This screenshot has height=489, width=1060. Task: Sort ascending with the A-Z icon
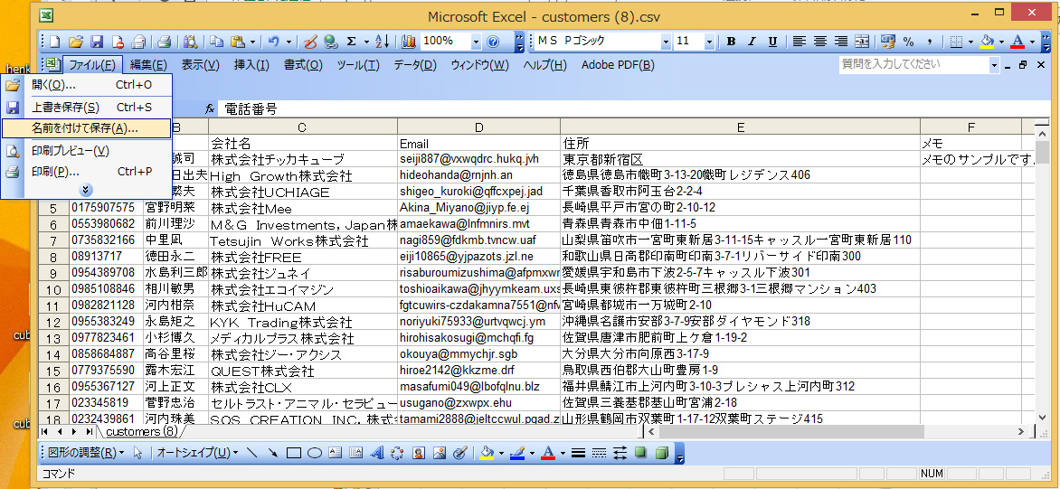(x=383, y=42)
